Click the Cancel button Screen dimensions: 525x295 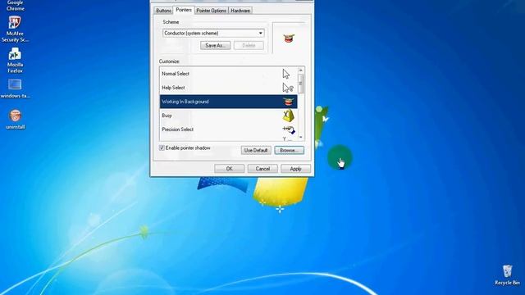[262, 169]
